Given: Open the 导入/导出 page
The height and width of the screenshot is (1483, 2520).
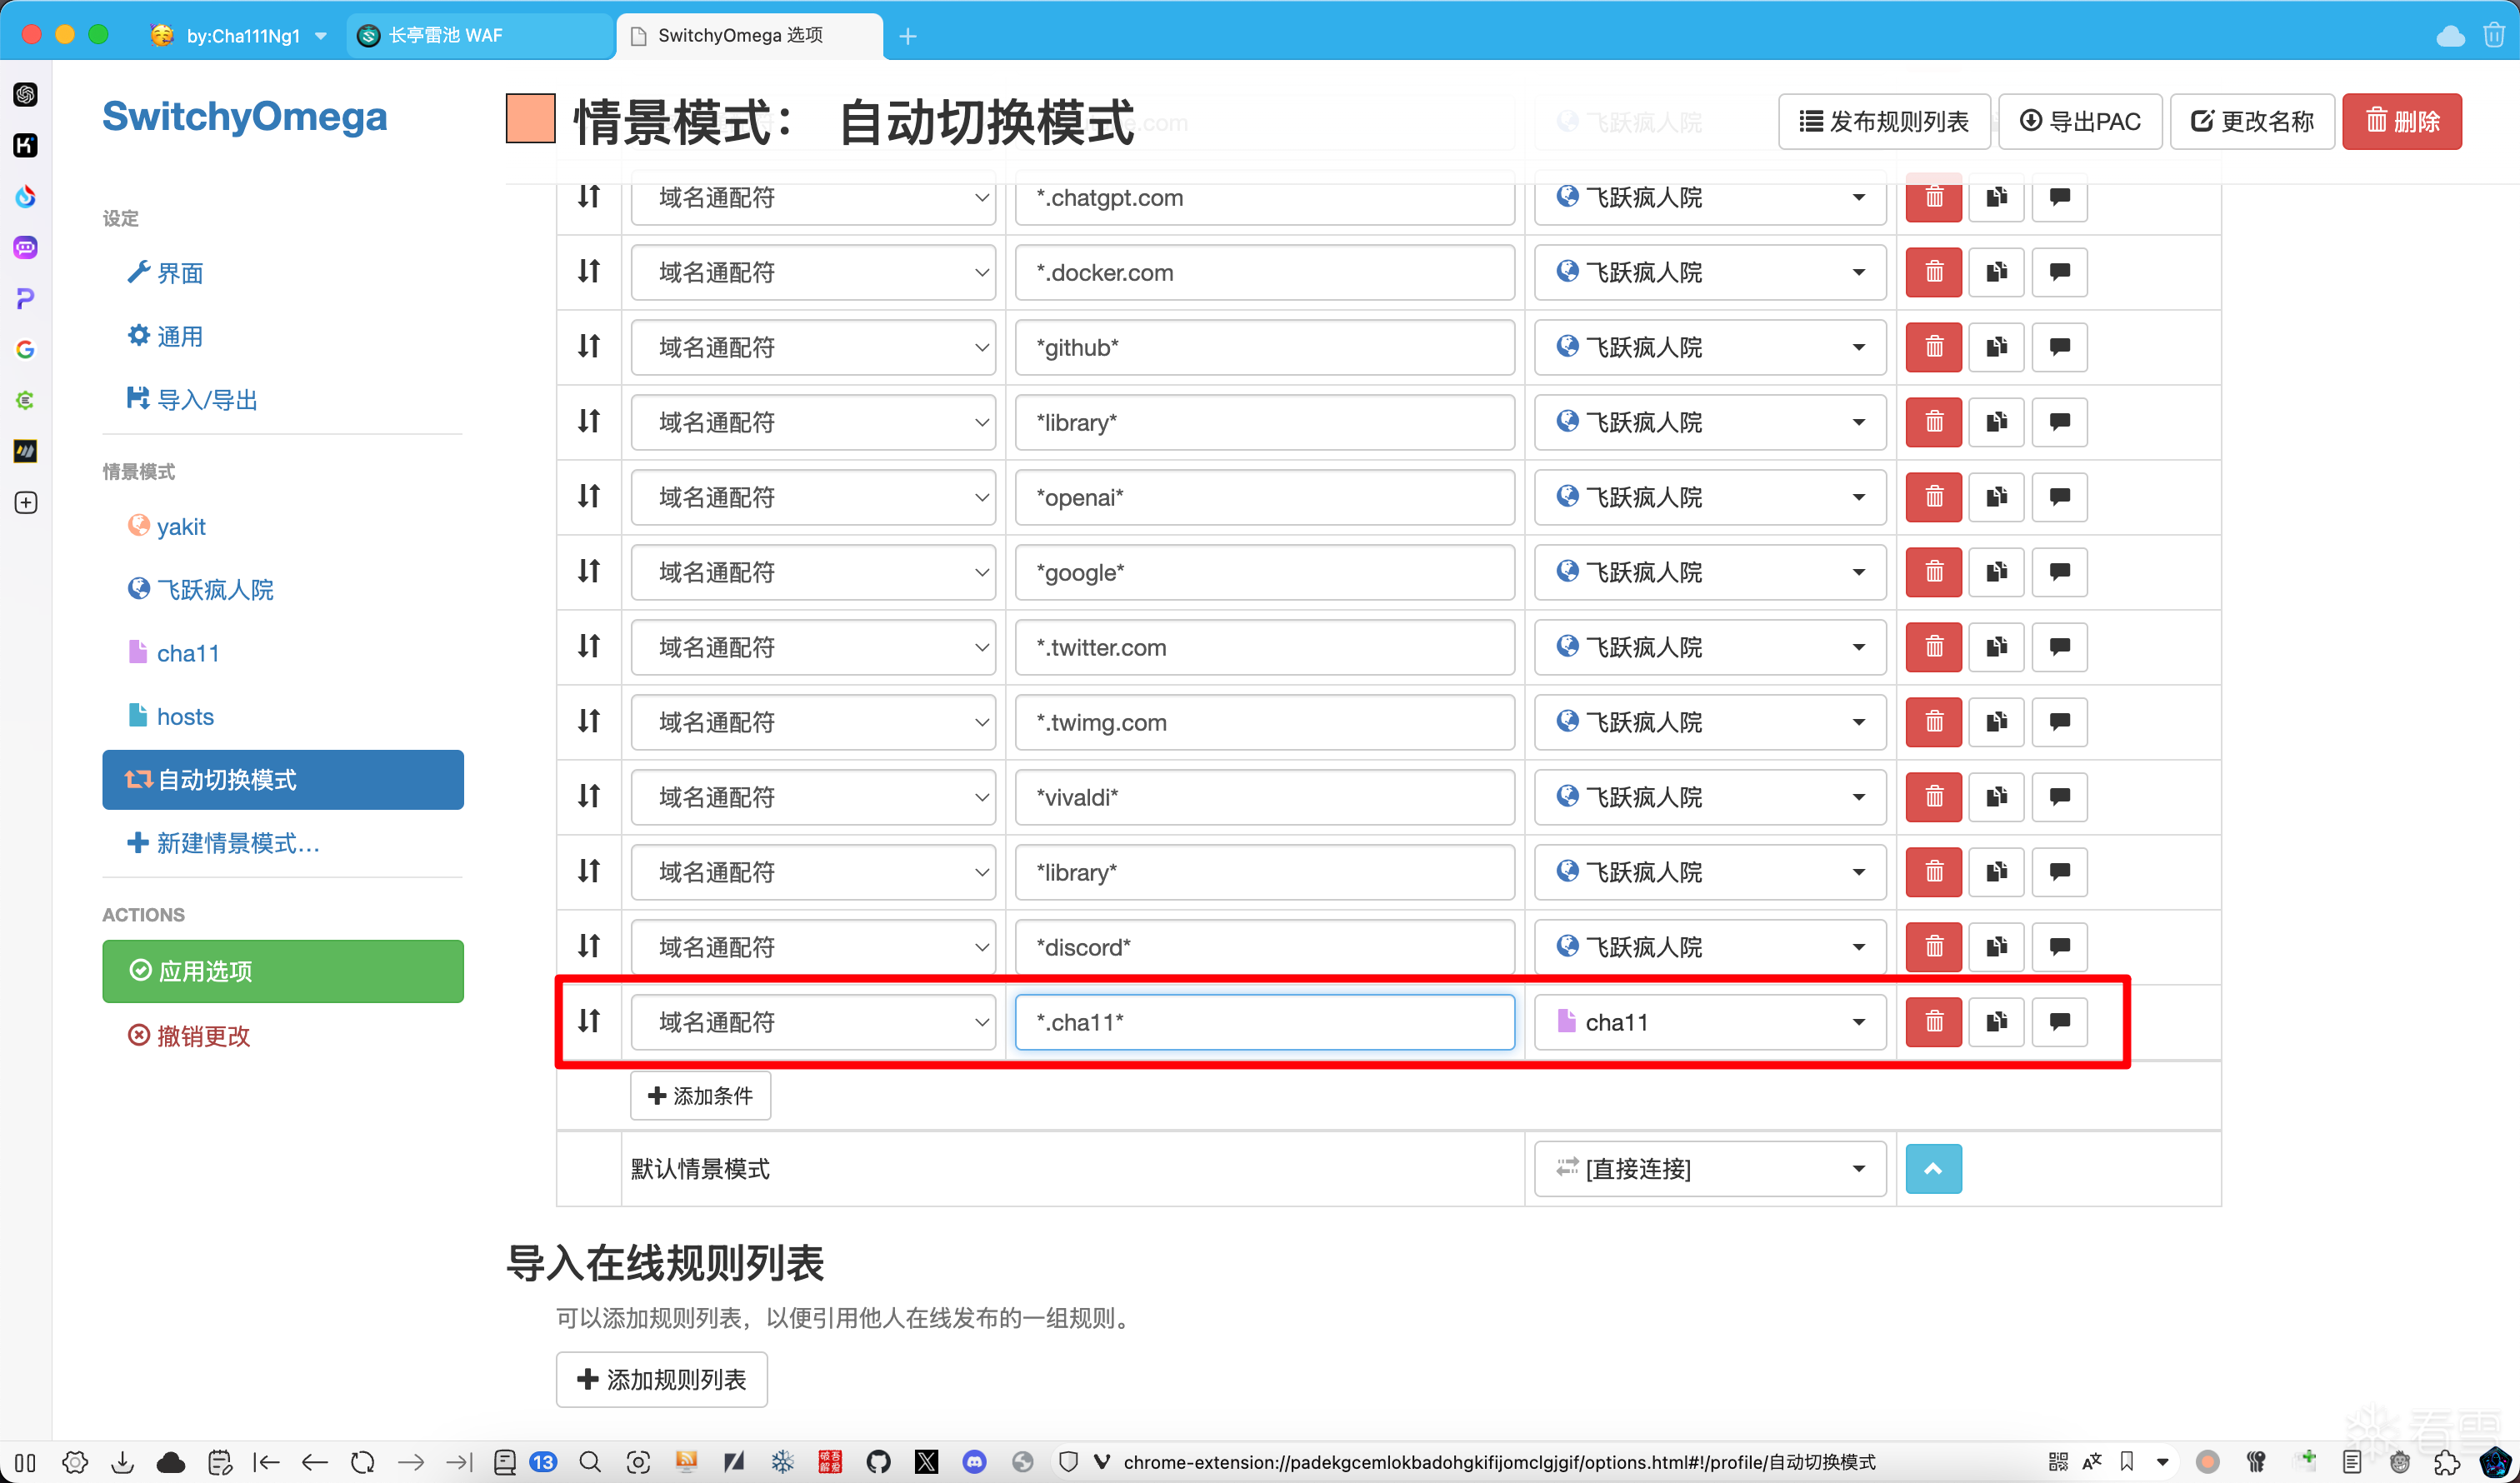Looking at the screenshot, I should [x=193, y=399].
